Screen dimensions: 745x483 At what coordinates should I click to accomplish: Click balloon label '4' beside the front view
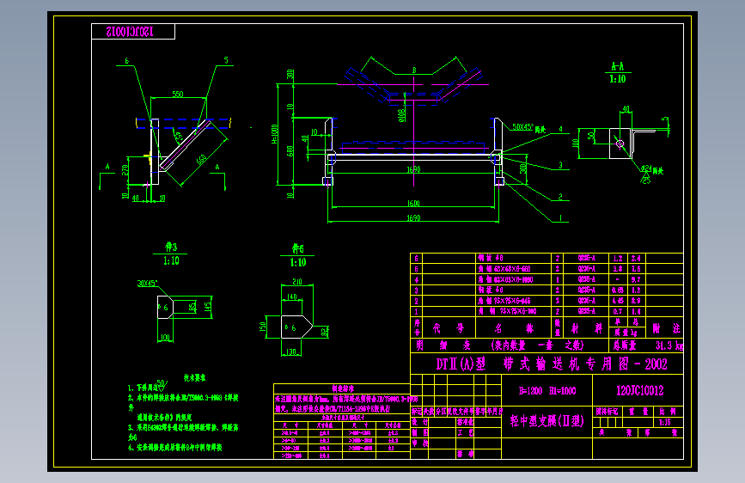tap(560, 129)
